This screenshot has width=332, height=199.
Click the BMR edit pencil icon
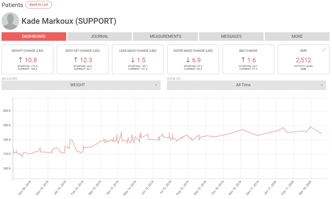(324, 50)
